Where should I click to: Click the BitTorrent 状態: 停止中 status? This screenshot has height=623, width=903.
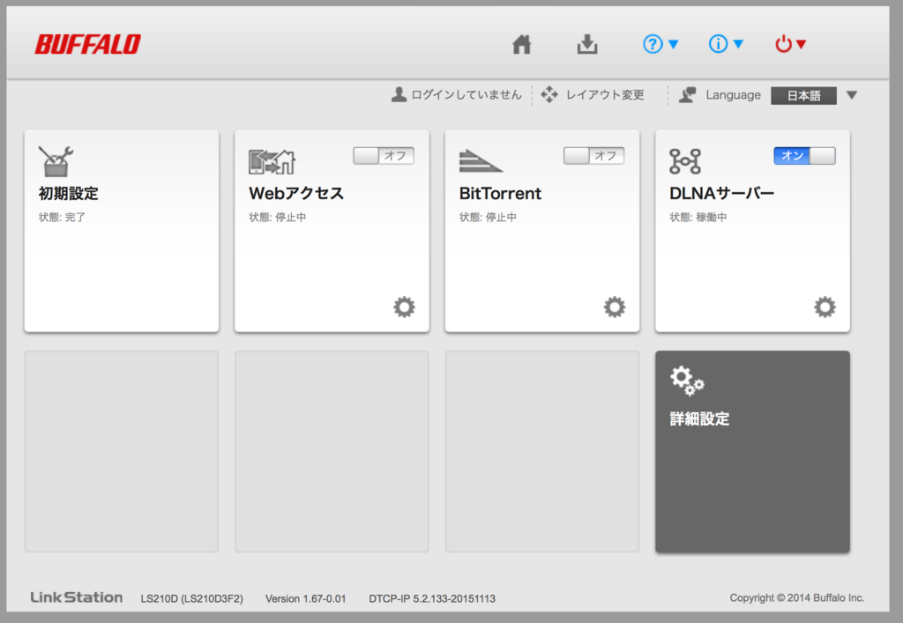click(488, 218)
